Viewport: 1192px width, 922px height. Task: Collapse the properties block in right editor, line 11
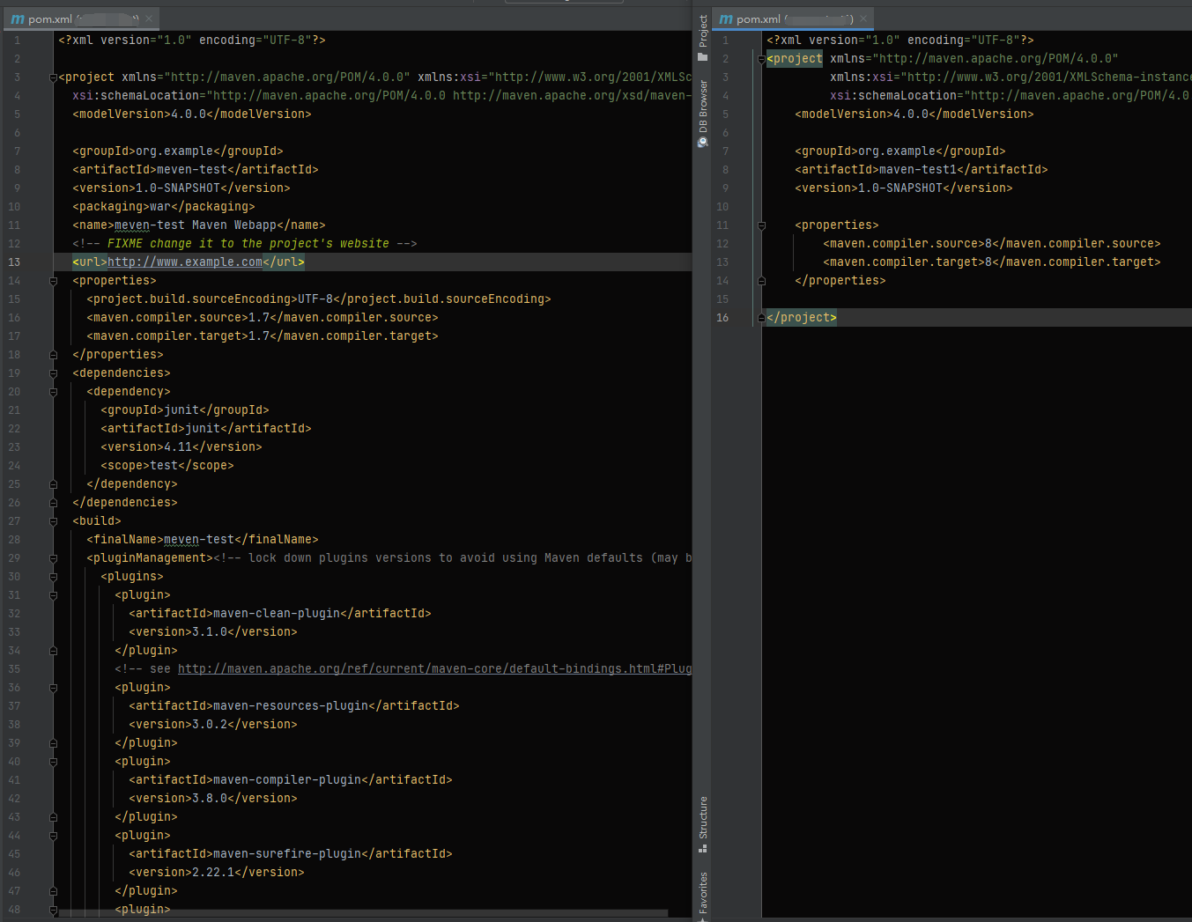click(x=761, y=225)
